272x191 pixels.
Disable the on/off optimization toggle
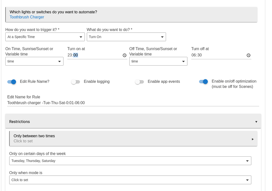click(x=203, y=82)
